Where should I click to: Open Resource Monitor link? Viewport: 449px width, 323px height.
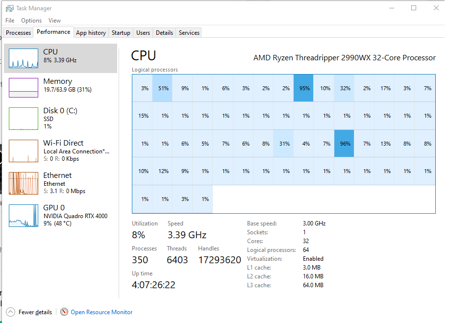tap(101, 312)
